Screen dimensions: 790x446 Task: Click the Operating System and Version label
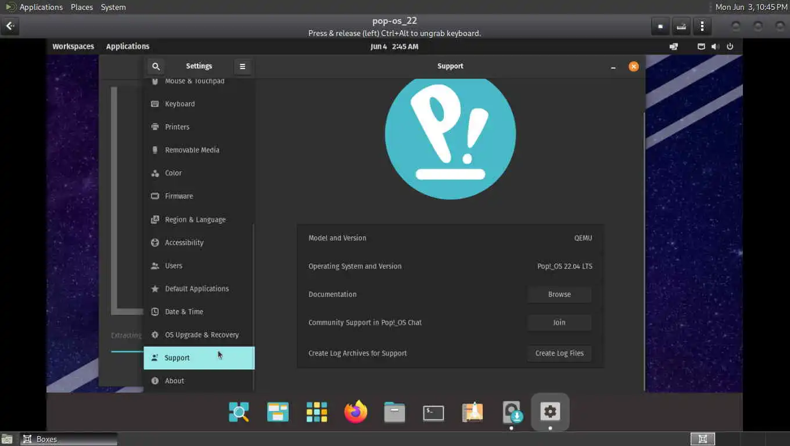(355, 267)
